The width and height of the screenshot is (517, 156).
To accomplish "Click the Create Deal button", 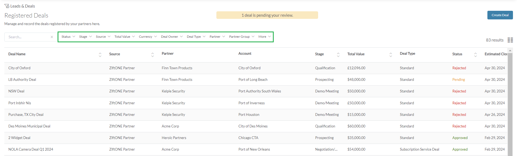I will 500,15.
